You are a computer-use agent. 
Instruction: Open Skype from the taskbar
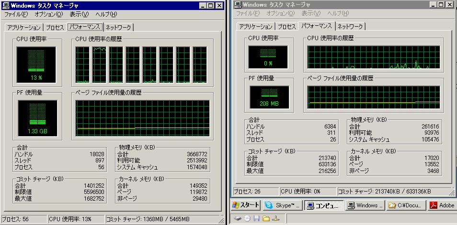283,205
